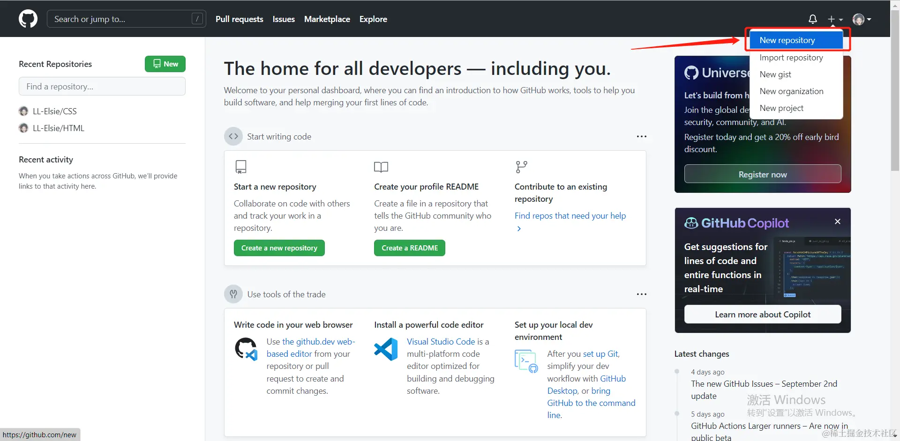The height and width of the screenshot is (441, 900).
Task: Click the GitHub logo in the top left
Action: click(28, 19)
